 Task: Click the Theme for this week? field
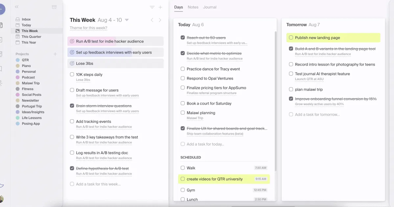pos(89,28)
